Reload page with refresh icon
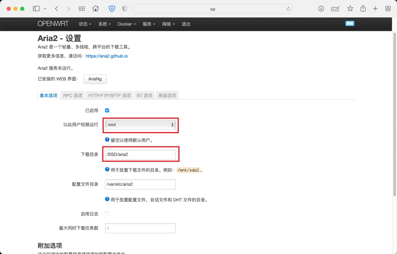This screenshot has width=397, height=254. pos(288,9)
